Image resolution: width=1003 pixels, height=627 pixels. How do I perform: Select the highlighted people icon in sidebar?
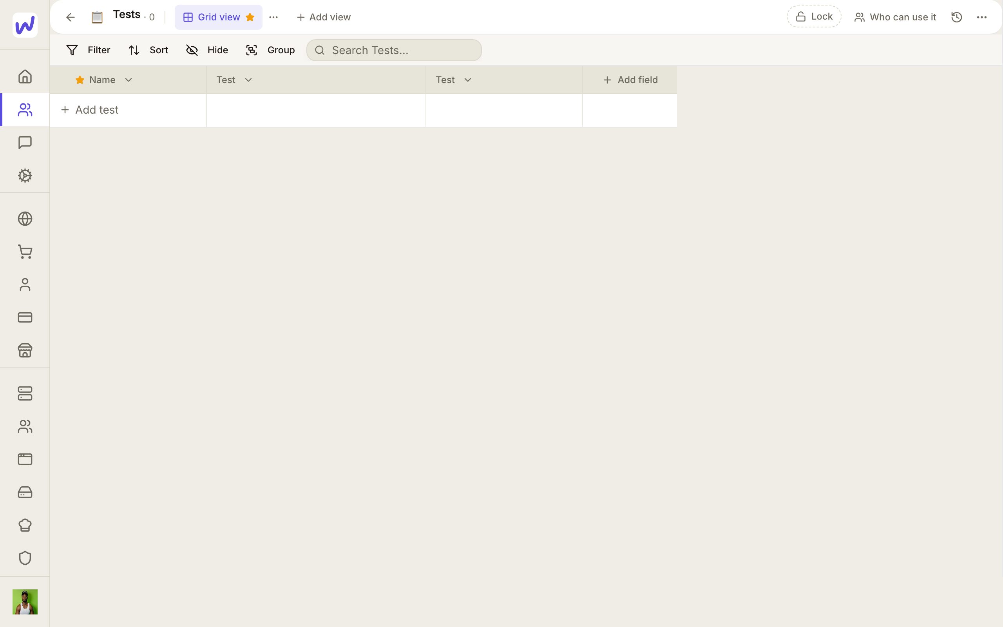tap(25, 109)
